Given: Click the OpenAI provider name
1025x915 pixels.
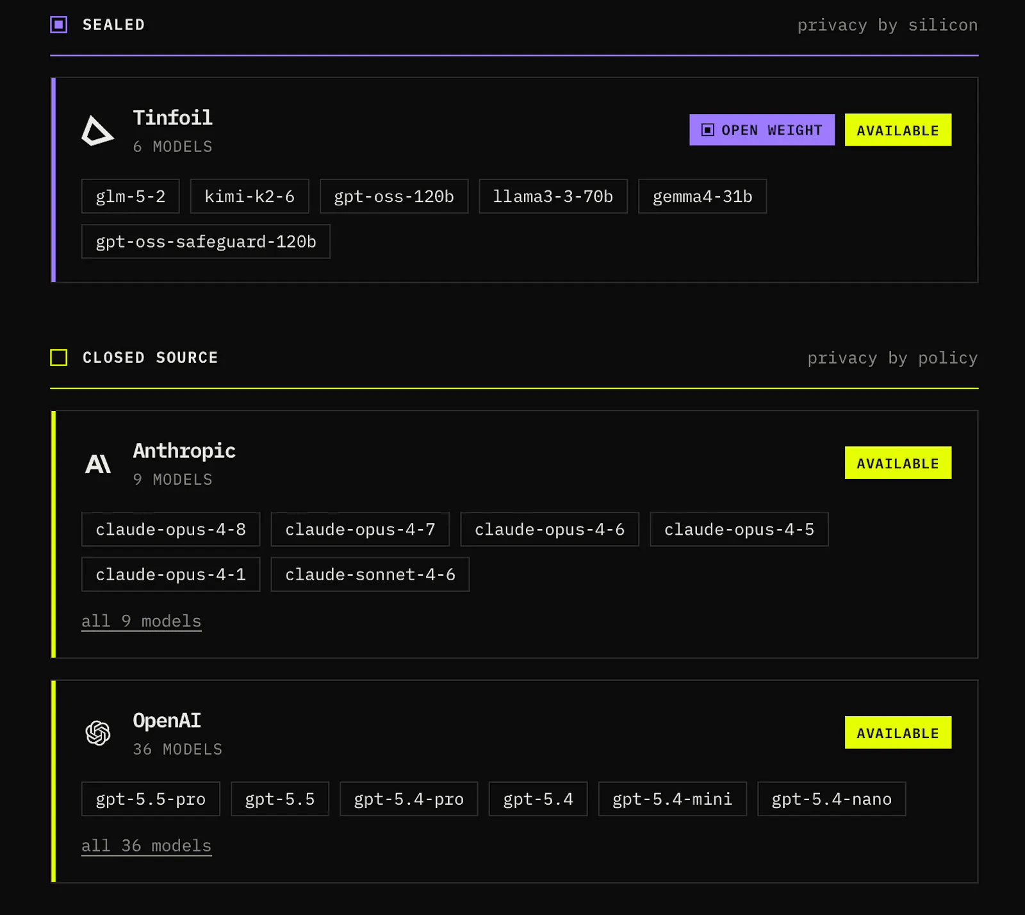Looking at the screenshot, I should [167, 721].
